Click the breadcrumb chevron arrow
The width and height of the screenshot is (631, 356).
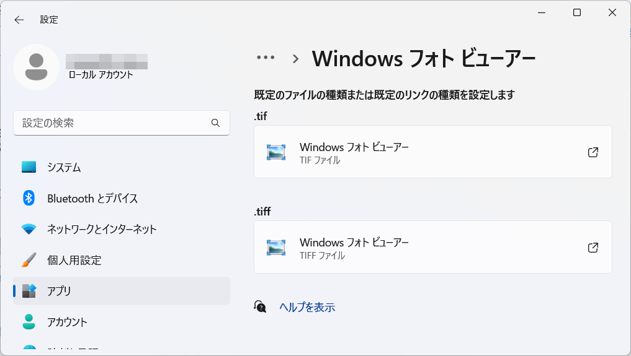click(296, 59)
